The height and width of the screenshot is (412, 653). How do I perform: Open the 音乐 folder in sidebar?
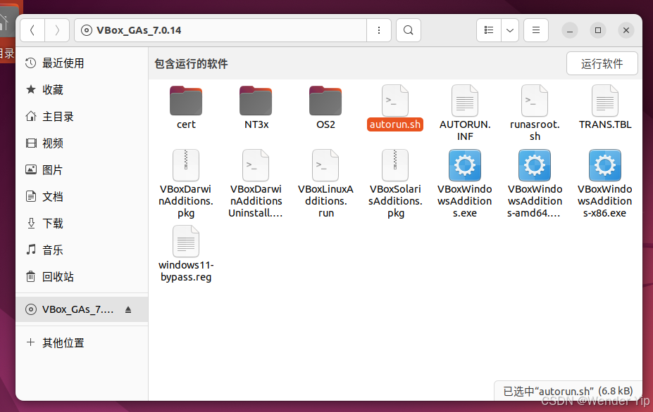click(82, 250)
